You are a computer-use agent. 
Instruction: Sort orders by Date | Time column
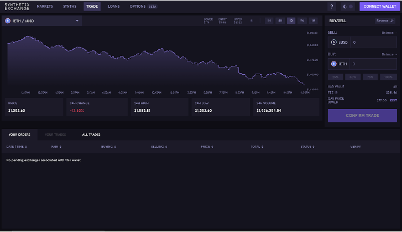click(17, 147)
